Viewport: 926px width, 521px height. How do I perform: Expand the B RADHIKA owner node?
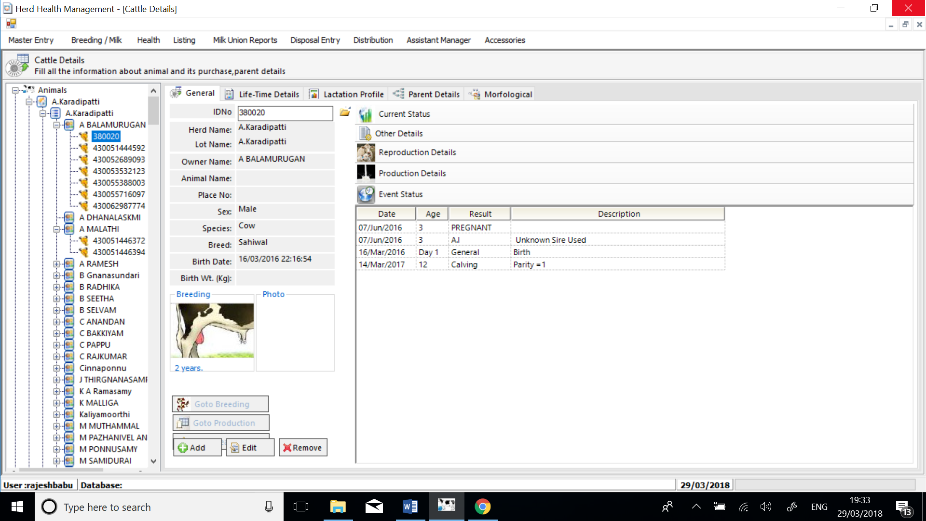57,287
